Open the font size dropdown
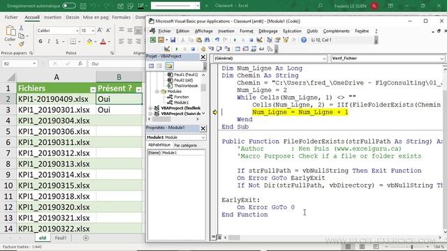This screenshot has height=251, width=447. 93,31
